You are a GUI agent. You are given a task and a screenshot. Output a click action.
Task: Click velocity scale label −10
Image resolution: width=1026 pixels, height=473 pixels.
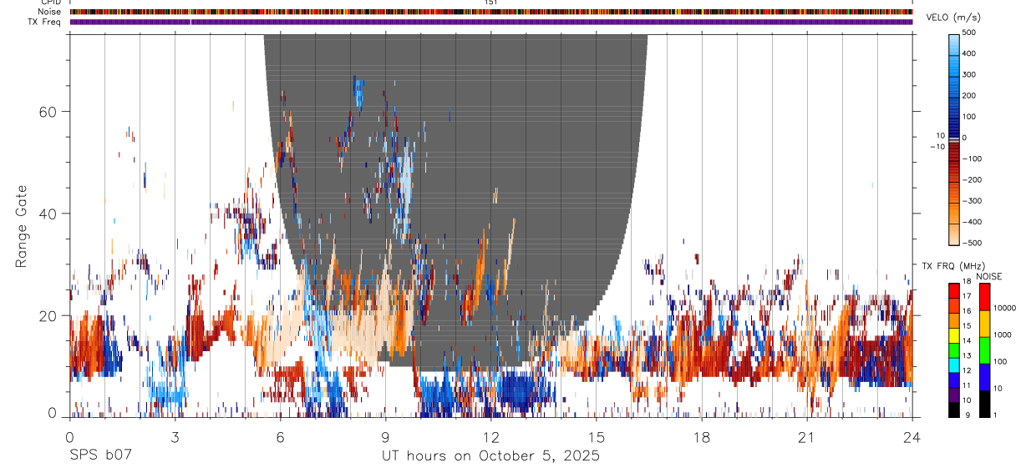coord(937,147)
